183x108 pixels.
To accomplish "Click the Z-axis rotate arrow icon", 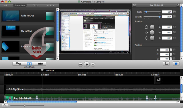I will pos(146,27).
